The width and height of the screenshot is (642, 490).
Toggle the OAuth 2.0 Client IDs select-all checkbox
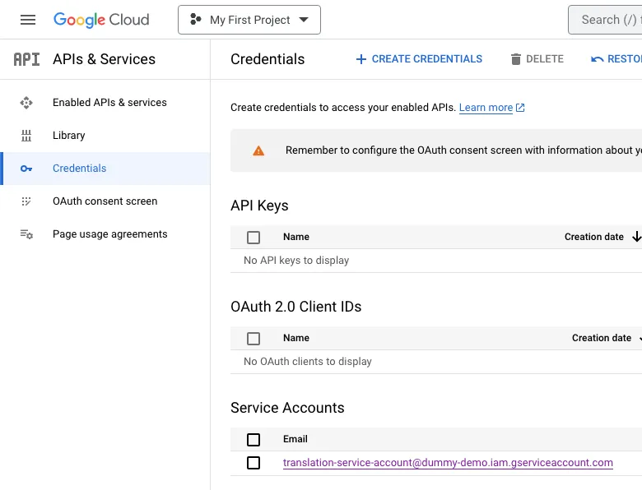point(254,338)
